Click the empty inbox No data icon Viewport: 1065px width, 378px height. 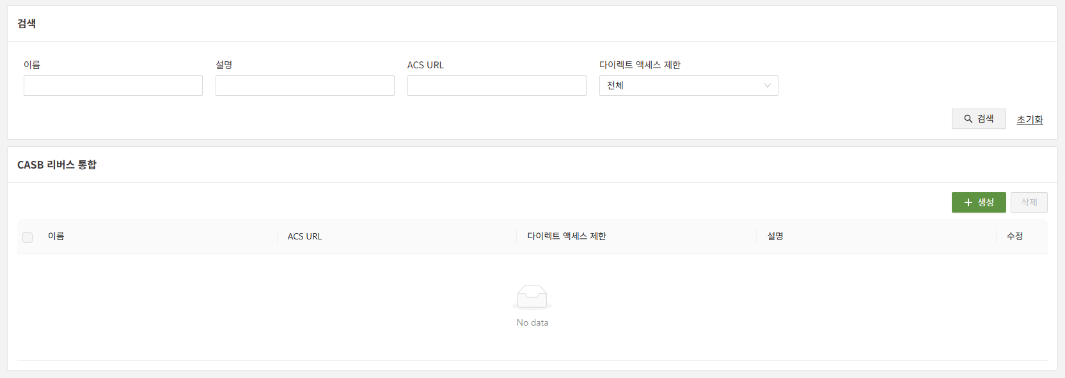[532, 297]
